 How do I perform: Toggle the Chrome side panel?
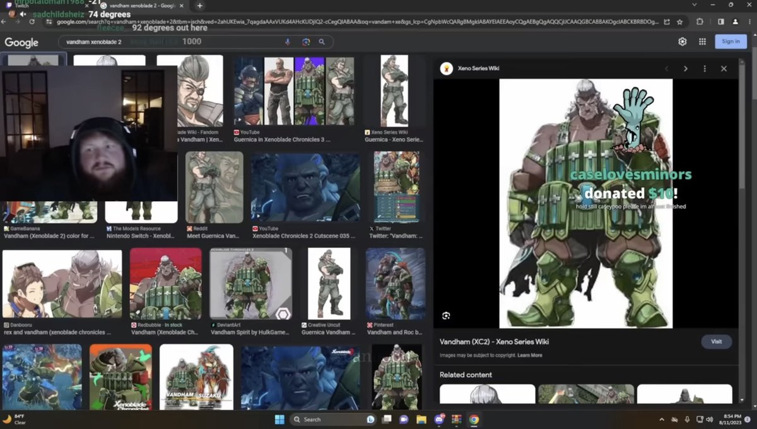[x=721, y=21]
